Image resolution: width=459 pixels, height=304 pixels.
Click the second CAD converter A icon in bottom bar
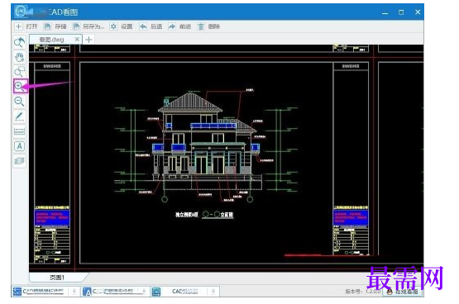(x=87, y=292)
